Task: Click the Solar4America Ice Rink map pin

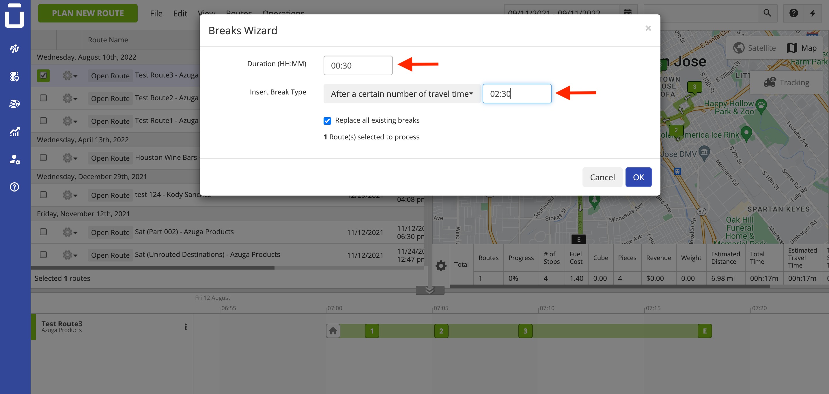Action: 746,134
